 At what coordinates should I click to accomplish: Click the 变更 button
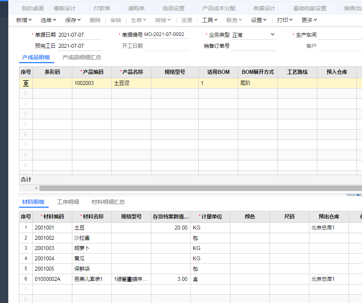[187, 20]
